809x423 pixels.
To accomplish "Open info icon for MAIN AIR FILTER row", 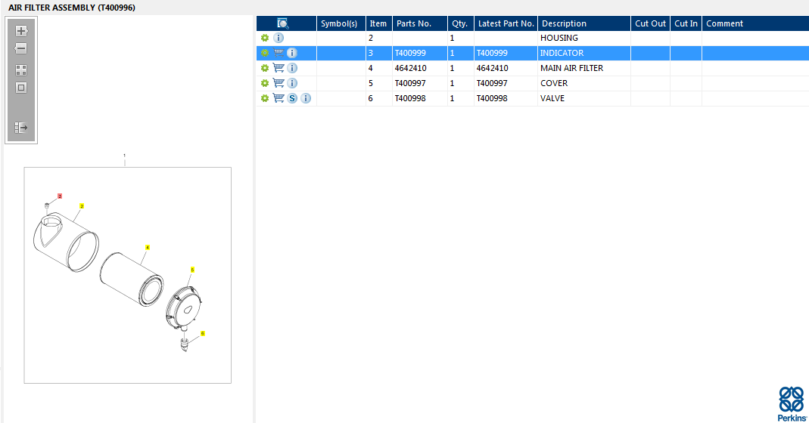I will (x=292, y=68).
